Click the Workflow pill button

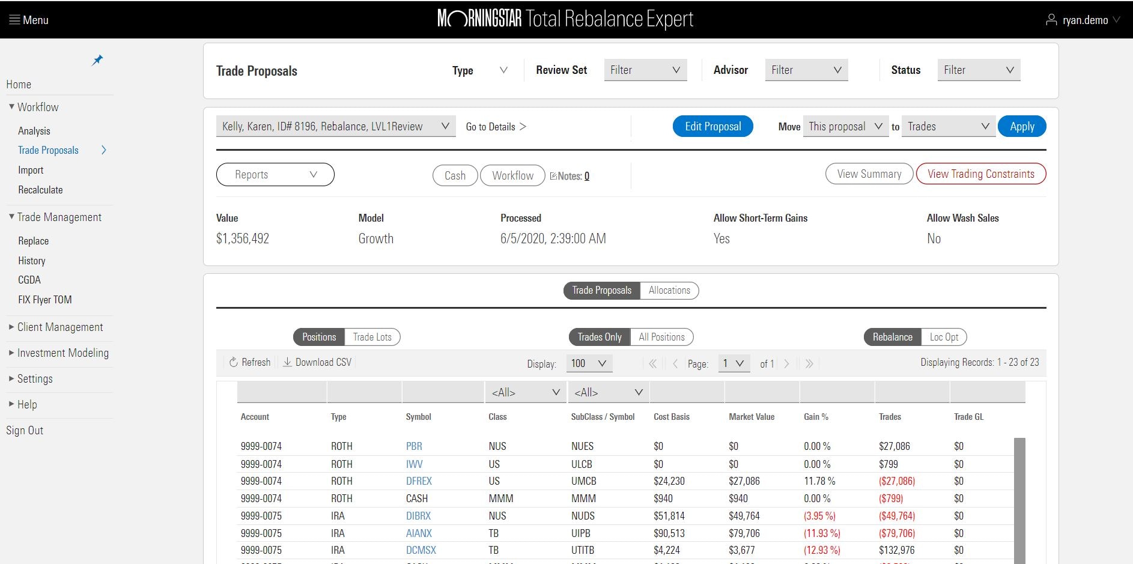[512, 175]
